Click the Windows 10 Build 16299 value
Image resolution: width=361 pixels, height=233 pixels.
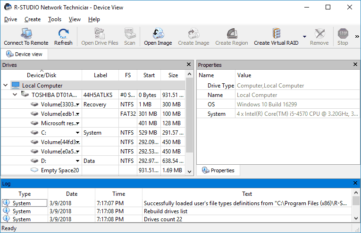pos(267,104)
